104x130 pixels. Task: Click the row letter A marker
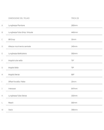2,25
